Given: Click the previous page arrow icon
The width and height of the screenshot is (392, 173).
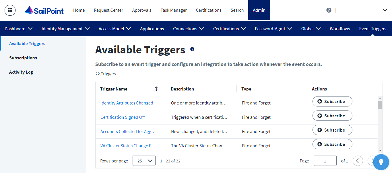Looking at the screenshot, I should pos(358,161).
